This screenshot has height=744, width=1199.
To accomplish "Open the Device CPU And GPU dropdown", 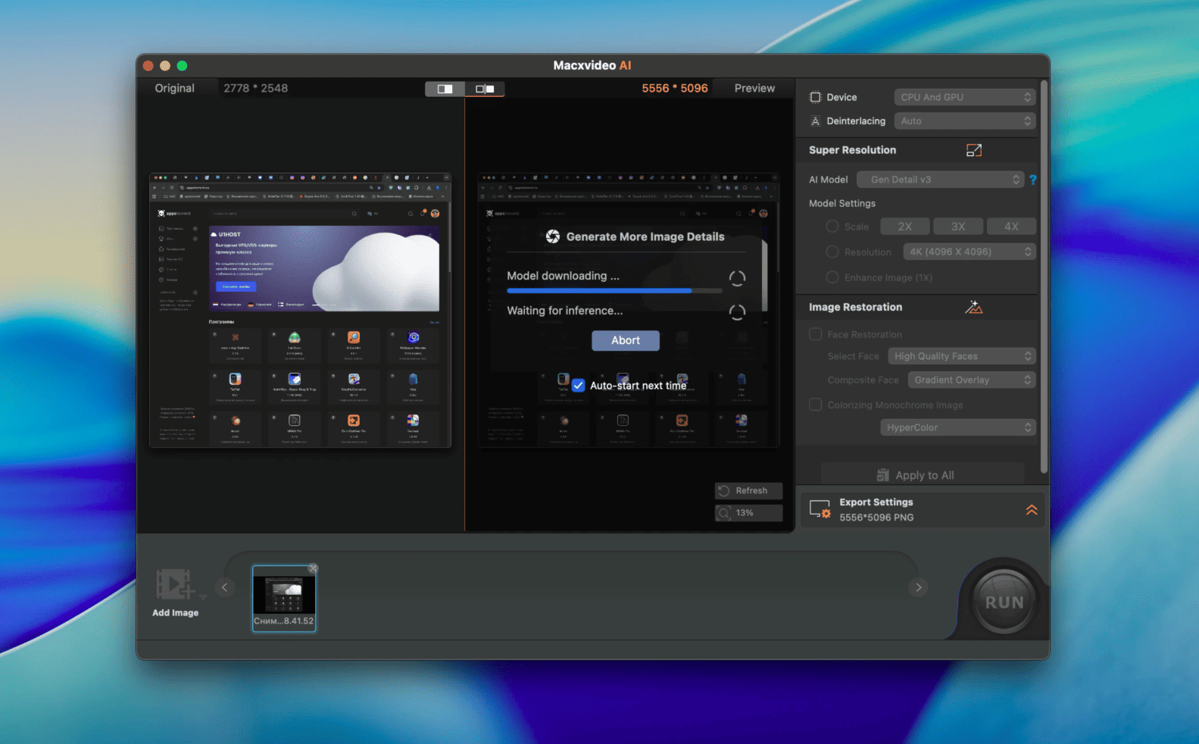I will point(964,97).
